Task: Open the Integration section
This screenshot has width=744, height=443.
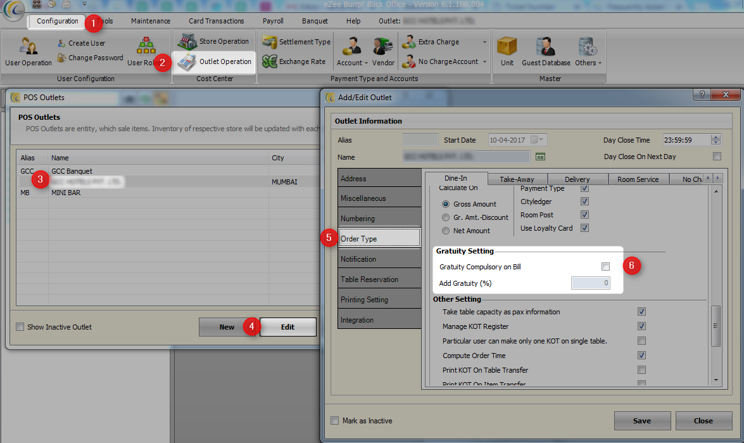Action: (x=379, y=320)
